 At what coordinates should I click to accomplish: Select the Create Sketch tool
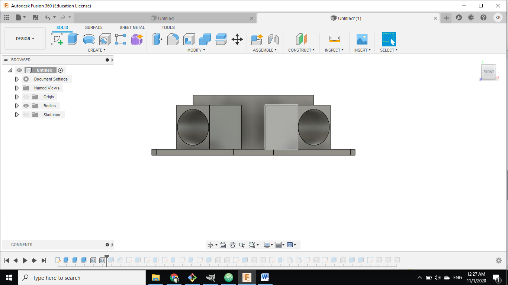coord(57,39)
